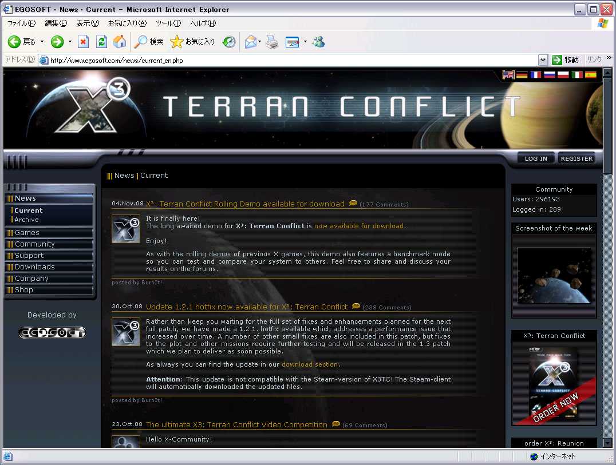
Task: Follow the 'now available for download' link
Action: coord(359,226)
